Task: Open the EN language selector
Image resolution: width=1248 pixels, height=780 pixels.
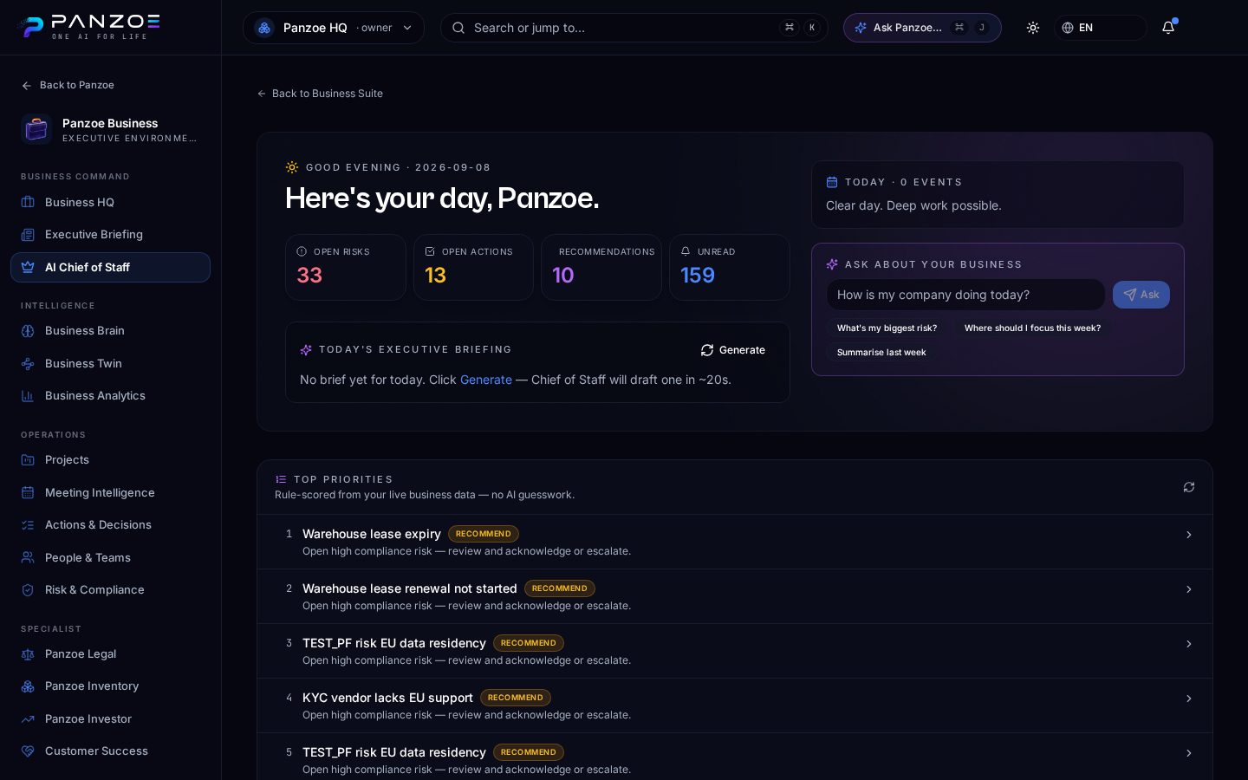Action: click(1101, 28)
